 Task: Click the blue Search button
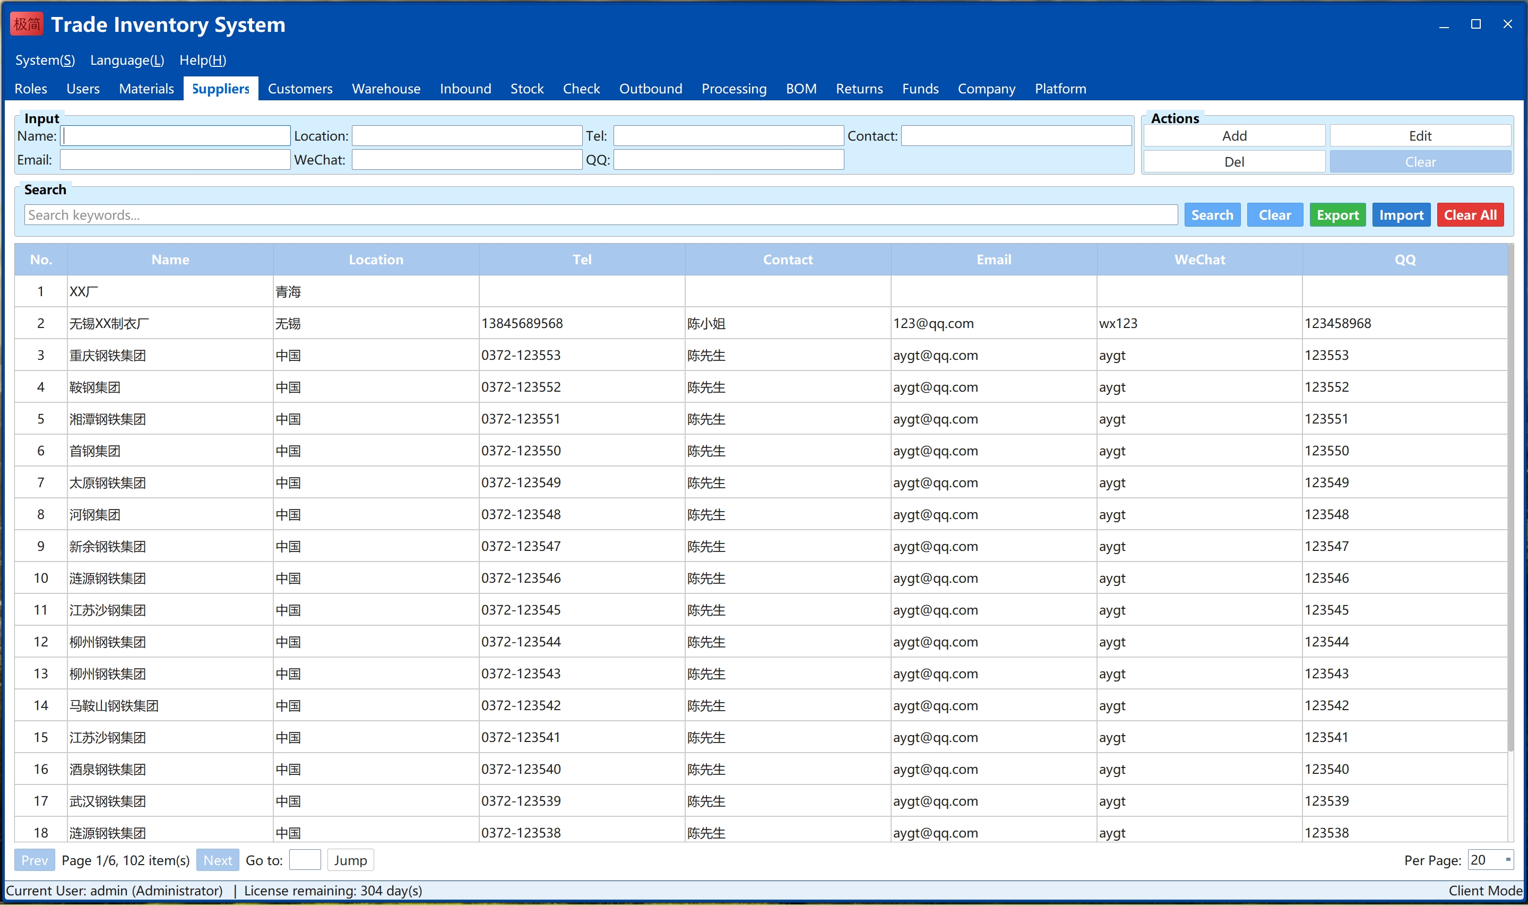click(1212, 215)
